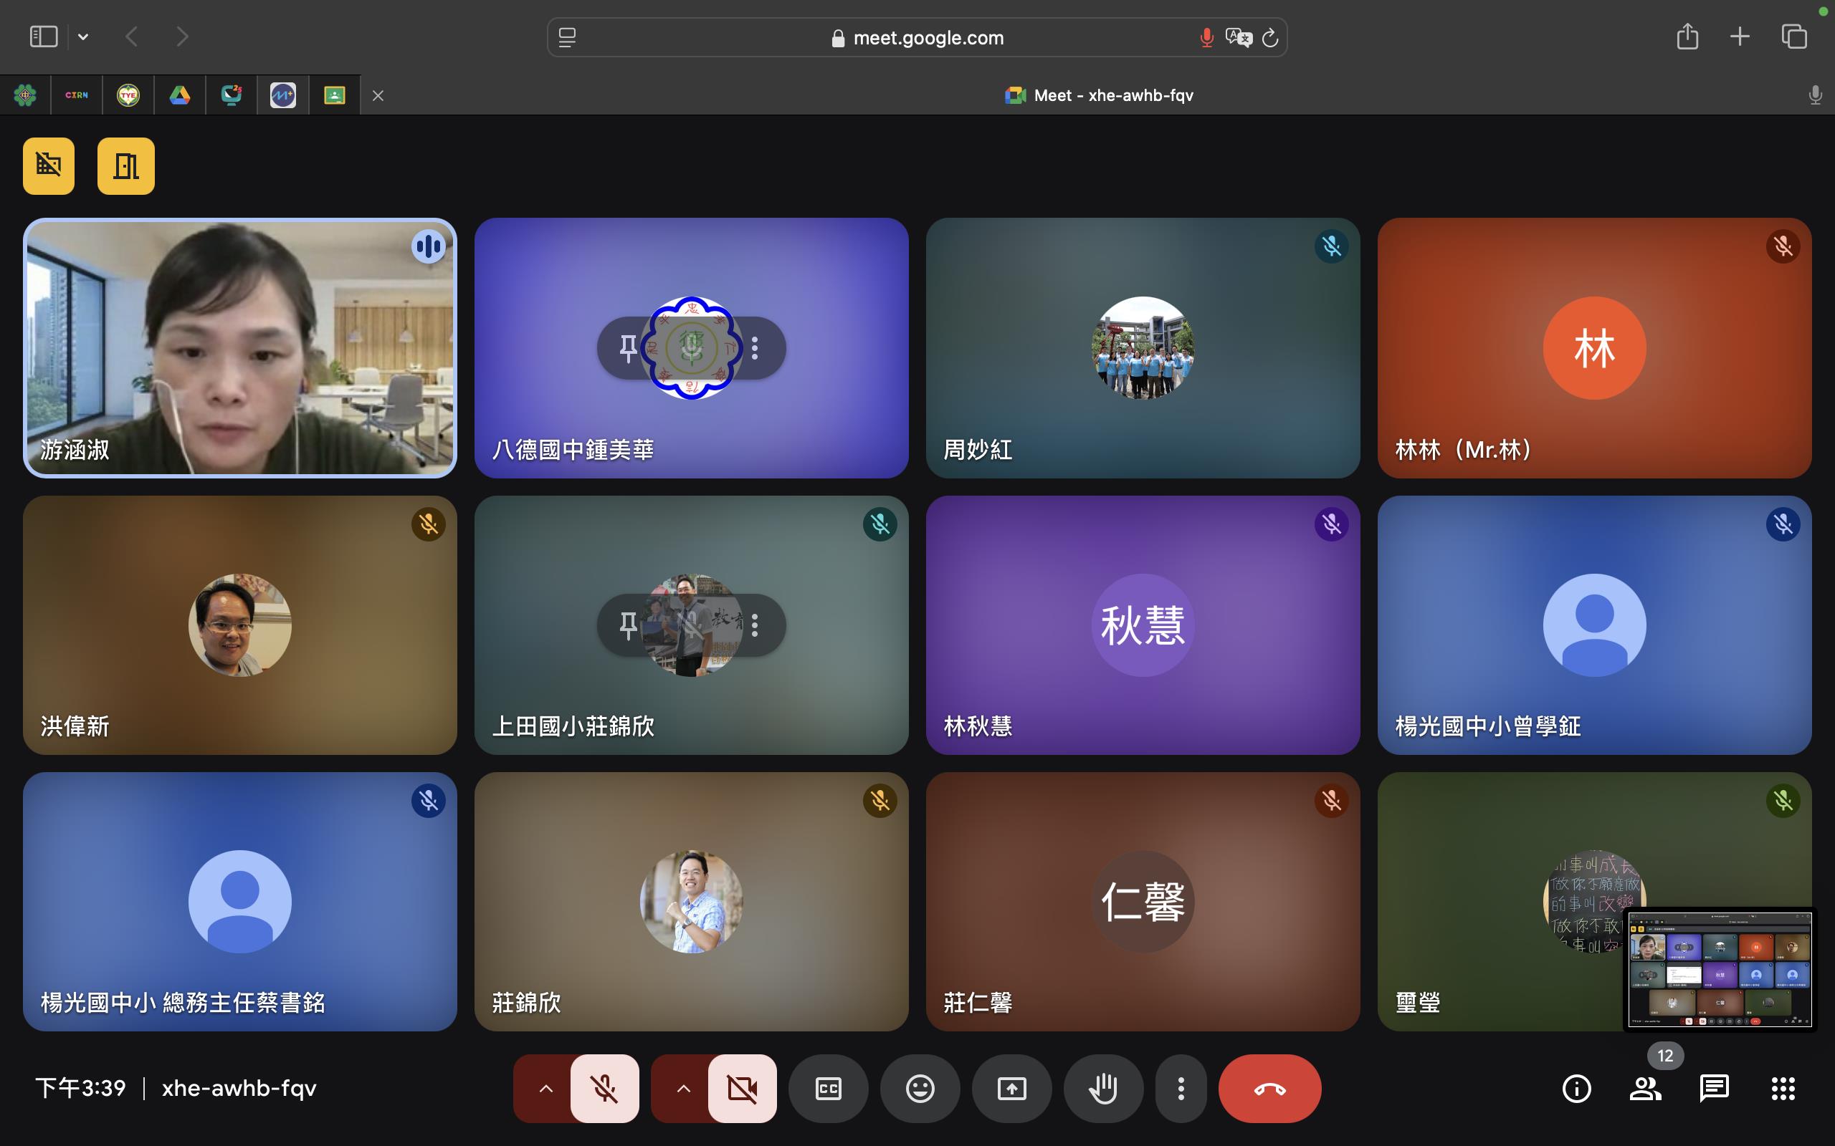1835x1146 pixels.
Task: Open the activities grid icon
Action: [1783, 1089]
